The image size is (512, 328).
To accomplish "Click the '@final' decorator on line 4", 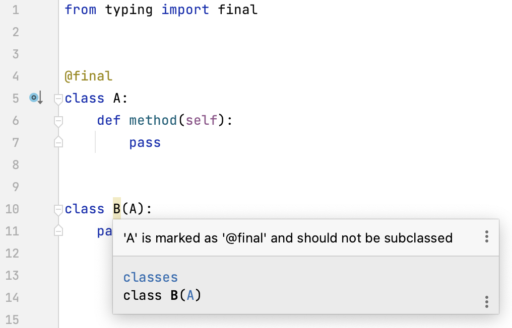I will pos(89,75).
